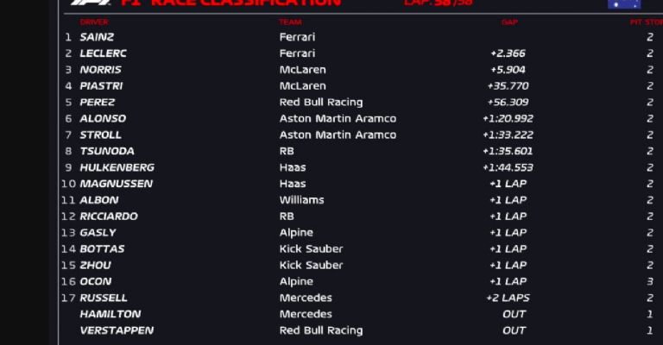Select Aston Martin Aramco team for ALONSO

click(338, 118)
